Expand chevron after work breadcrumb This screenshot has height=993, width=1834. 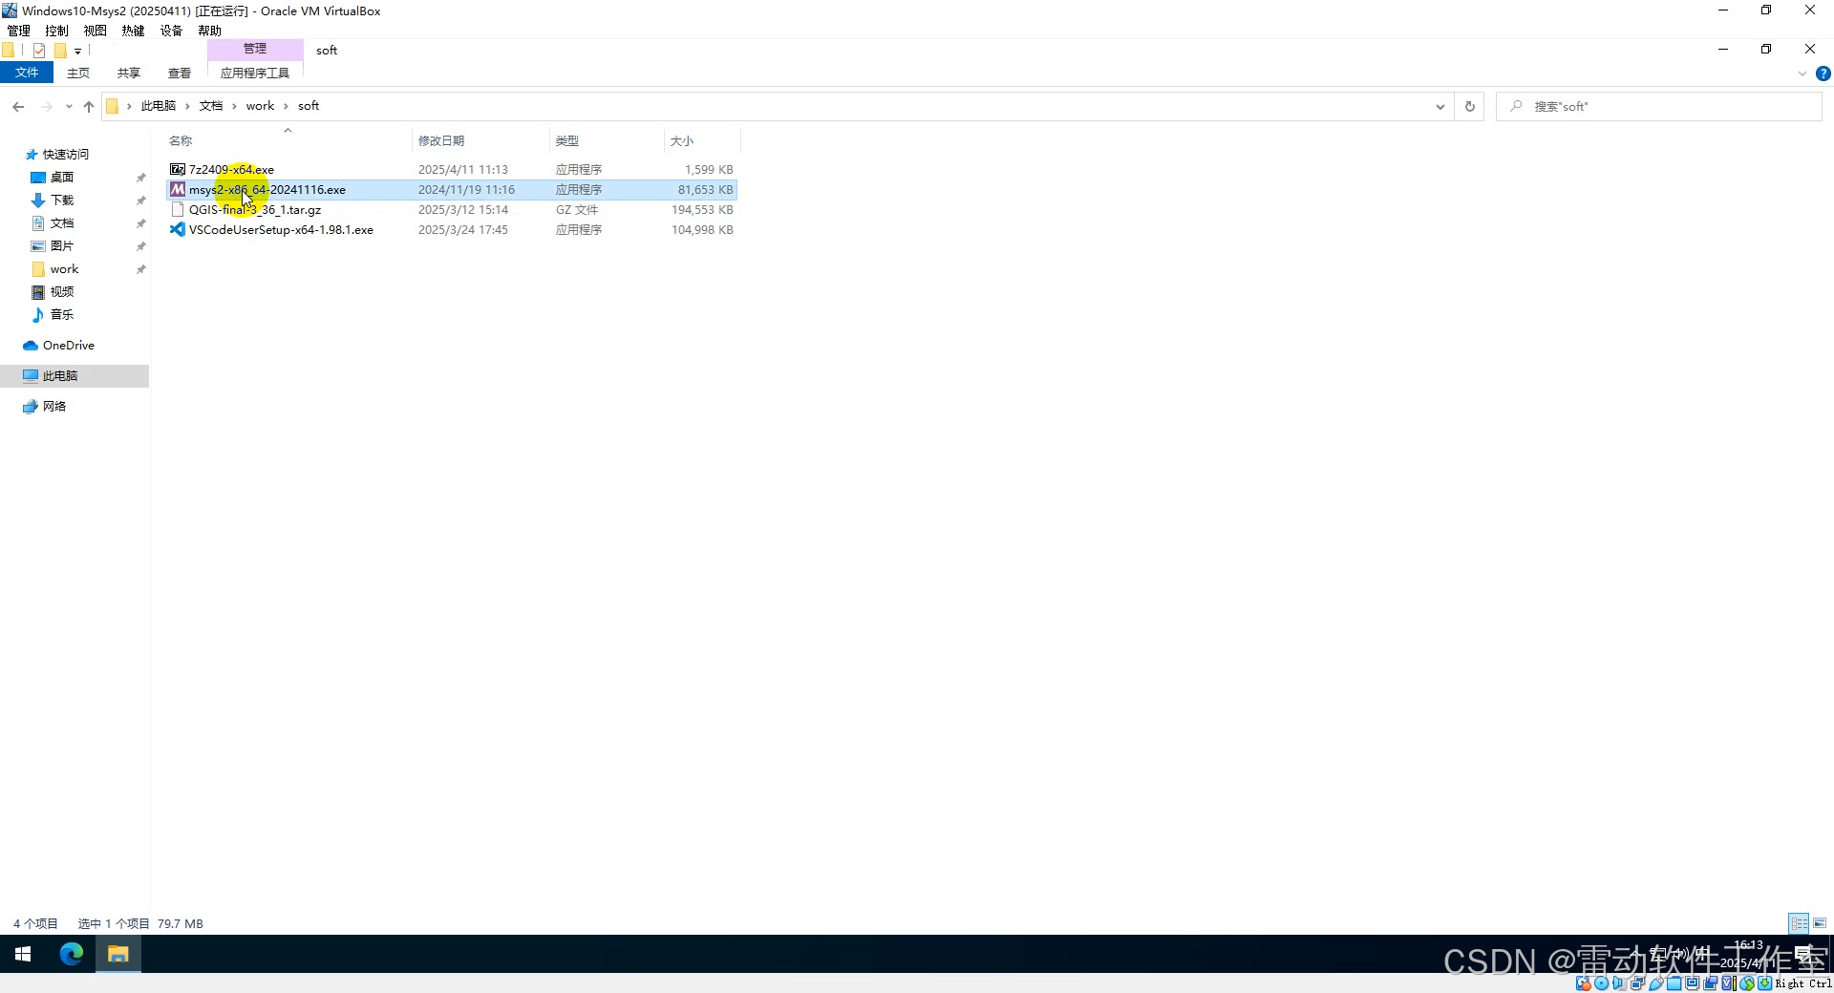pyautogui.click(x=286, y=106)
